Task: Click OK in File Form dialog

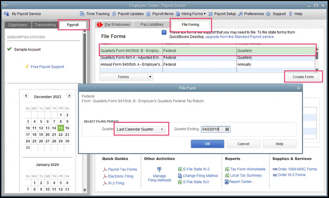Action: (207, 144)
